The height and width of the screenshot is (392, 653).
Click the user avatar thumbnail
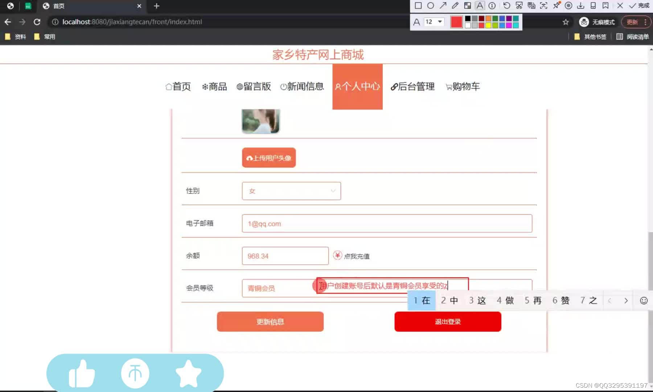(x=261, y=121)
